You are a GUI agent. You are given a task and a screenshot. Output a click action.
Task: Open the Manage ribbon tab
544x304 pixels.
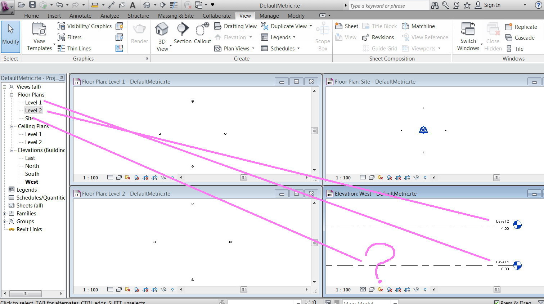click(269, 16)
